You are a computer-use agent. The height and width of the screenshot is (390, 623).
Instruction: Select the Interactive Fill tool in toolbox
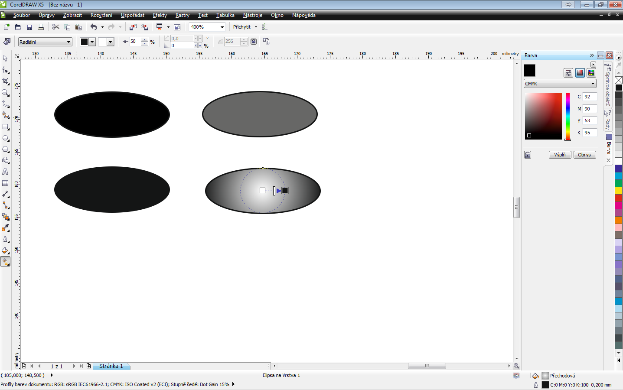pos(6,261)
